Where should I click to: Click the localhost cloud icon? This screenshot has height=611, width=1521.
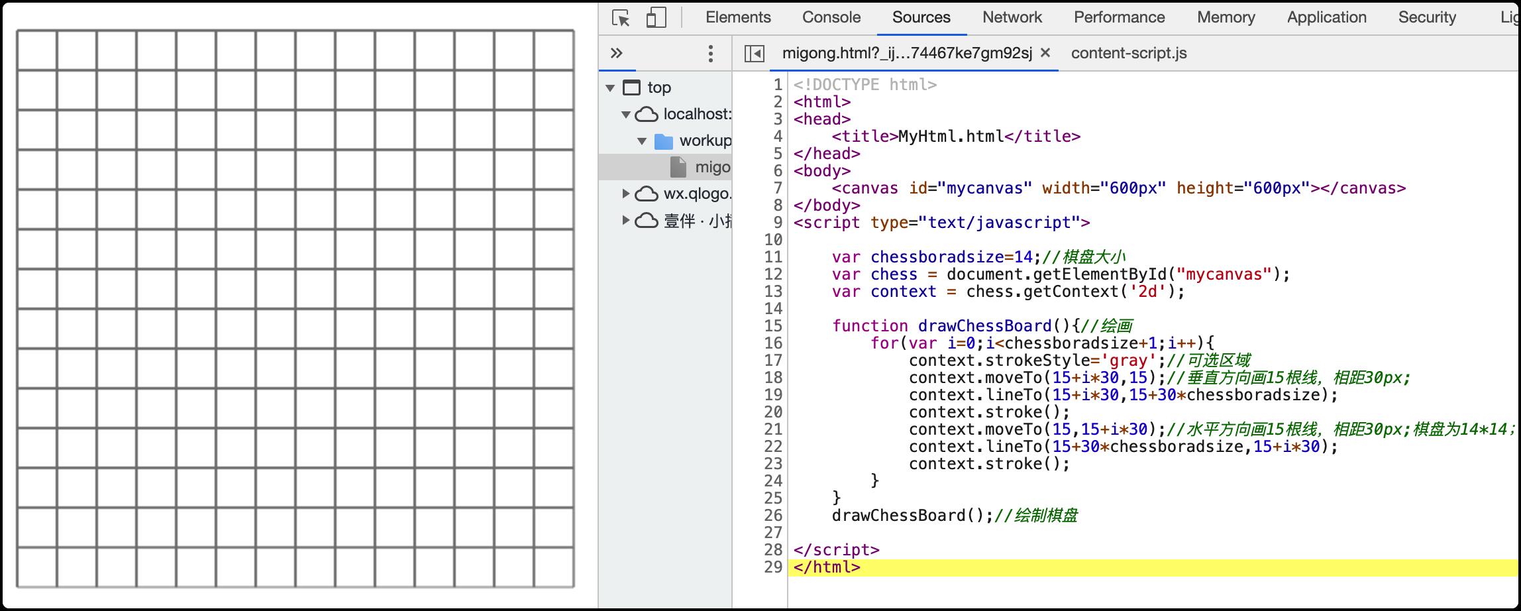647,114
